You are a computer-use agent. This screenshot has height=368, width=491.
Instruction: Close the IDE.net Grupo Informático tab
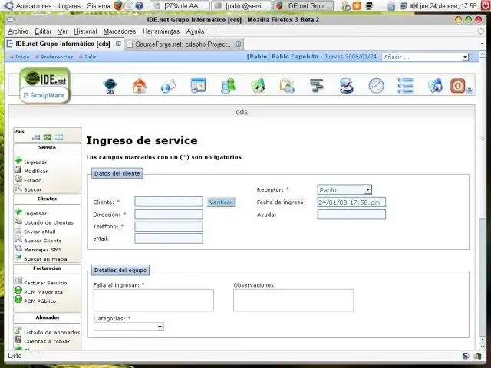[x=118, y=44]
